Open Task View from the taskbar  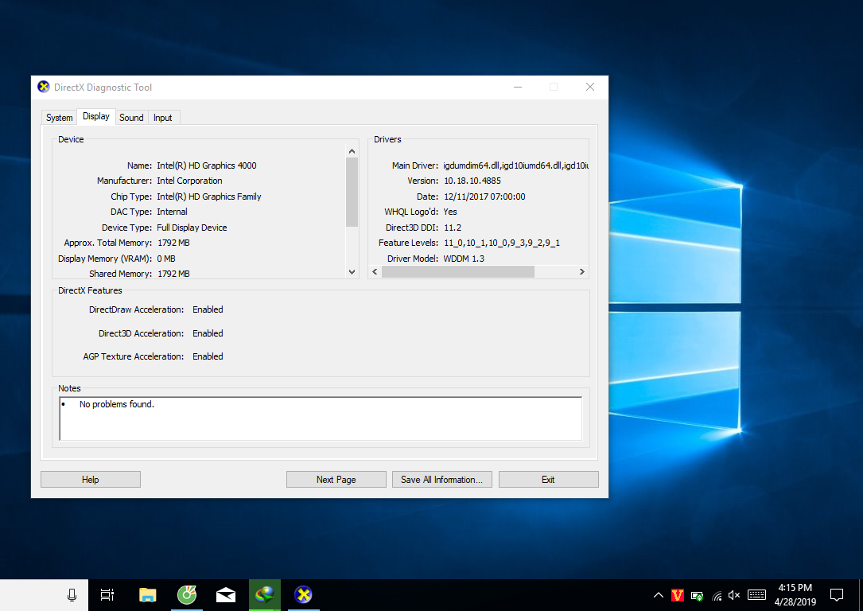(x=107, y=595)
